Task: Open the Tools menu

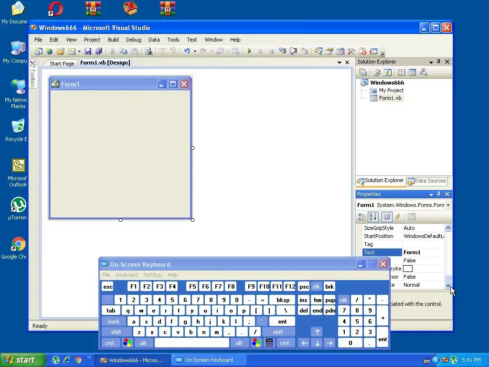Action: point(173,40)
